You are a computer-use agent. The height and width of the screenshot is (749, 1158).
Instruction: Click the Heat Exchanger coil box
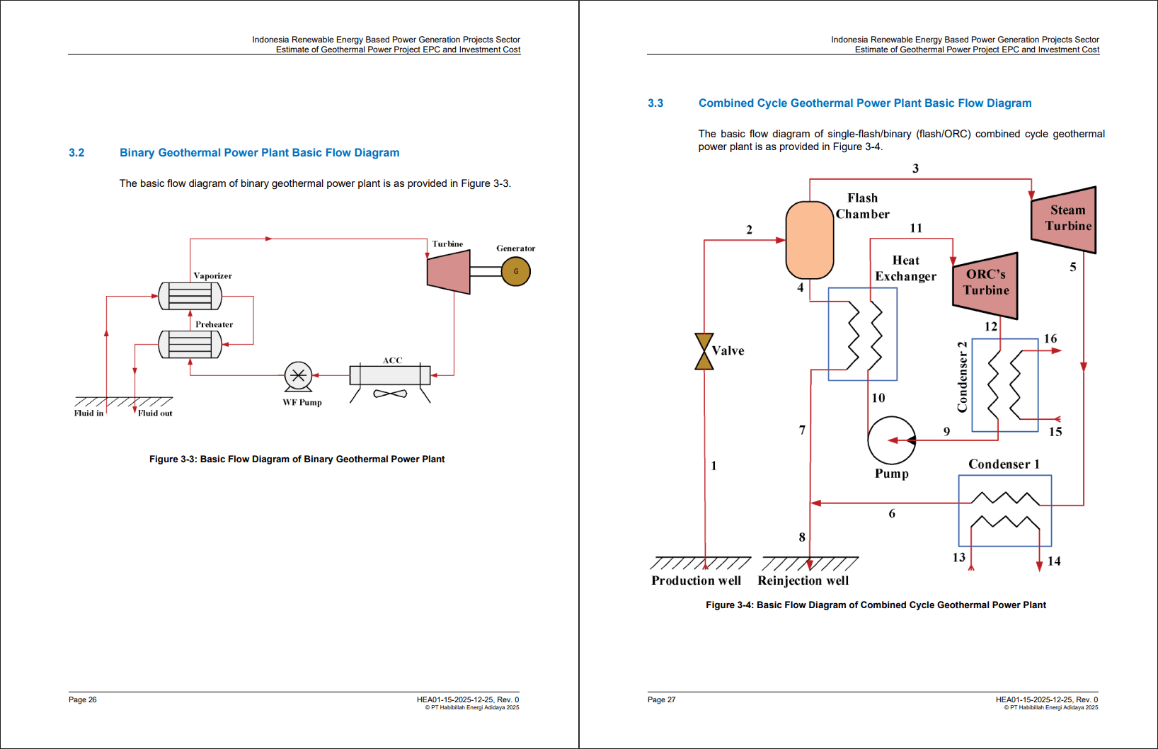tap(861, 334)
